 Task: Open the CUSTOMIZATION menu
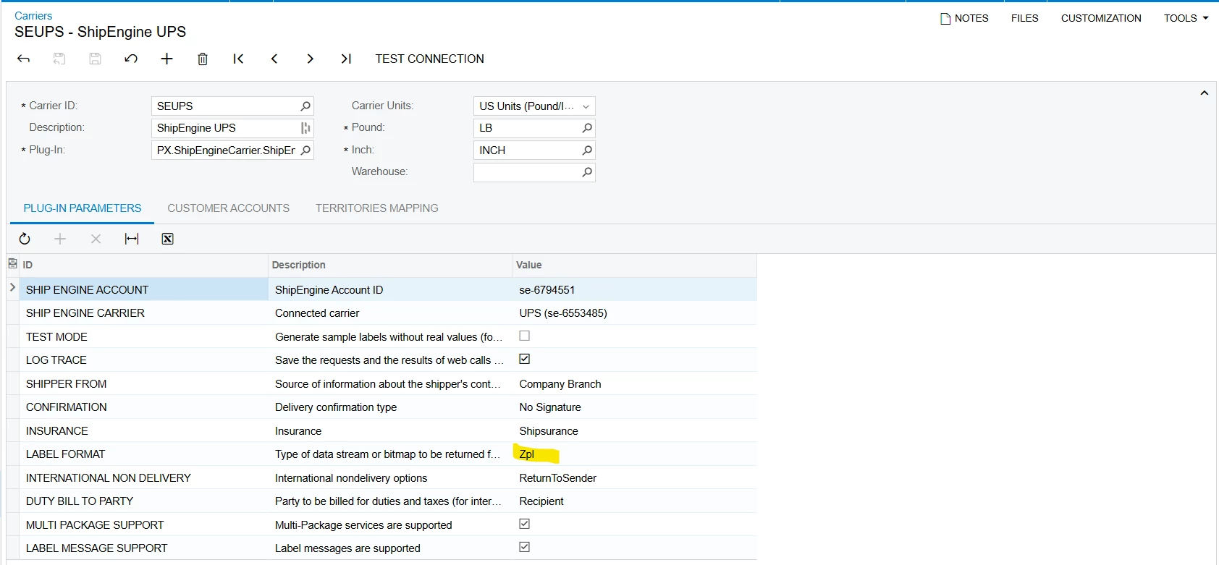tap(1101, 18)
